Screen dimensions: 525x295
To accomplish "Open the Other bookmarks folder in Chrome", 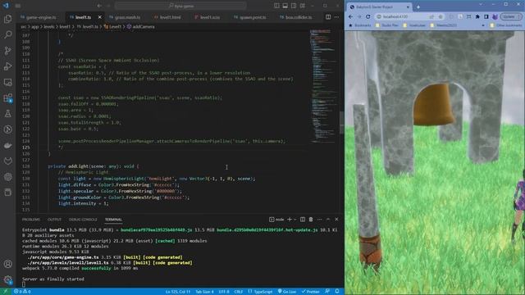I will click(506, 25).
